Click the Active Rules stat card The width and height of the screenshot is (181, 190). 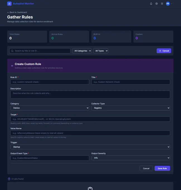[69, 37]
